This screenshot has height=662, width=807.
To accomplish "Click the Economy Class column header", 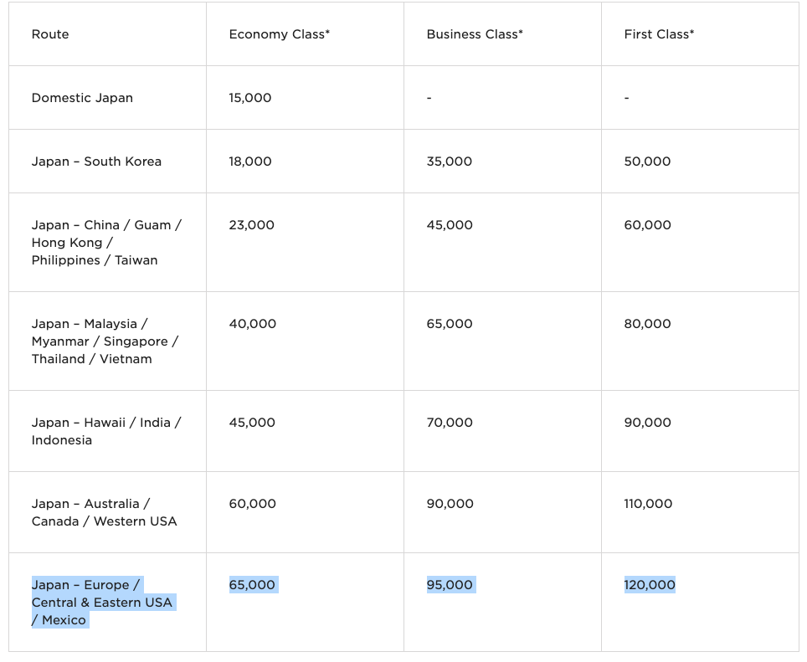I will pyautogui.click(x=279, y=34).
